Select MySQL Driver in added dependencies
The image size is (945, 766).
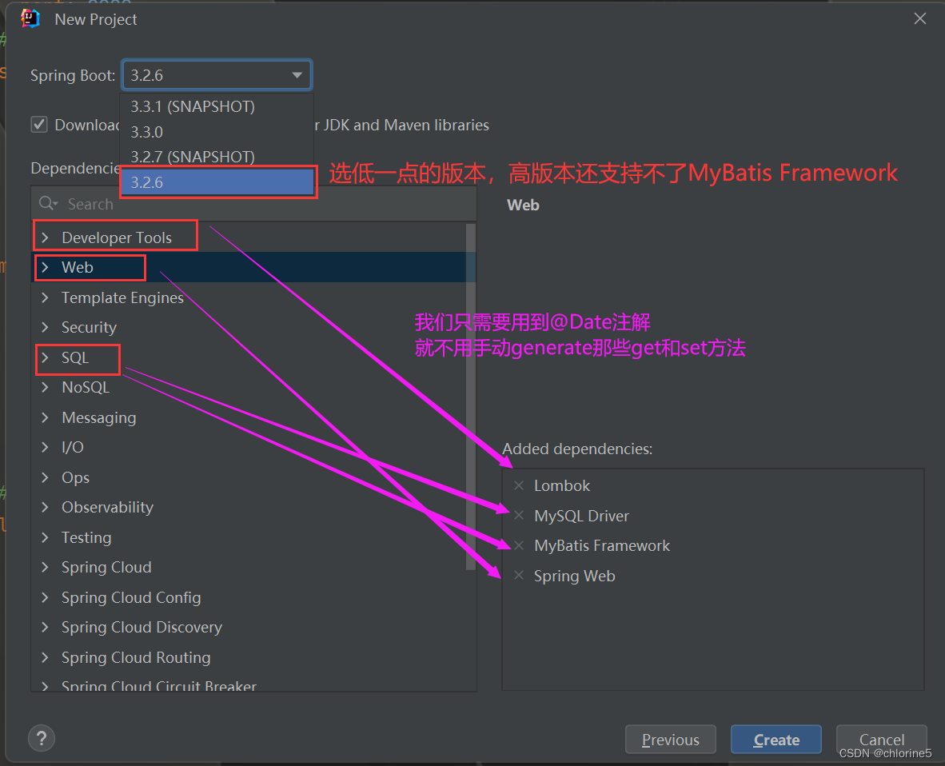pos(581,516)
